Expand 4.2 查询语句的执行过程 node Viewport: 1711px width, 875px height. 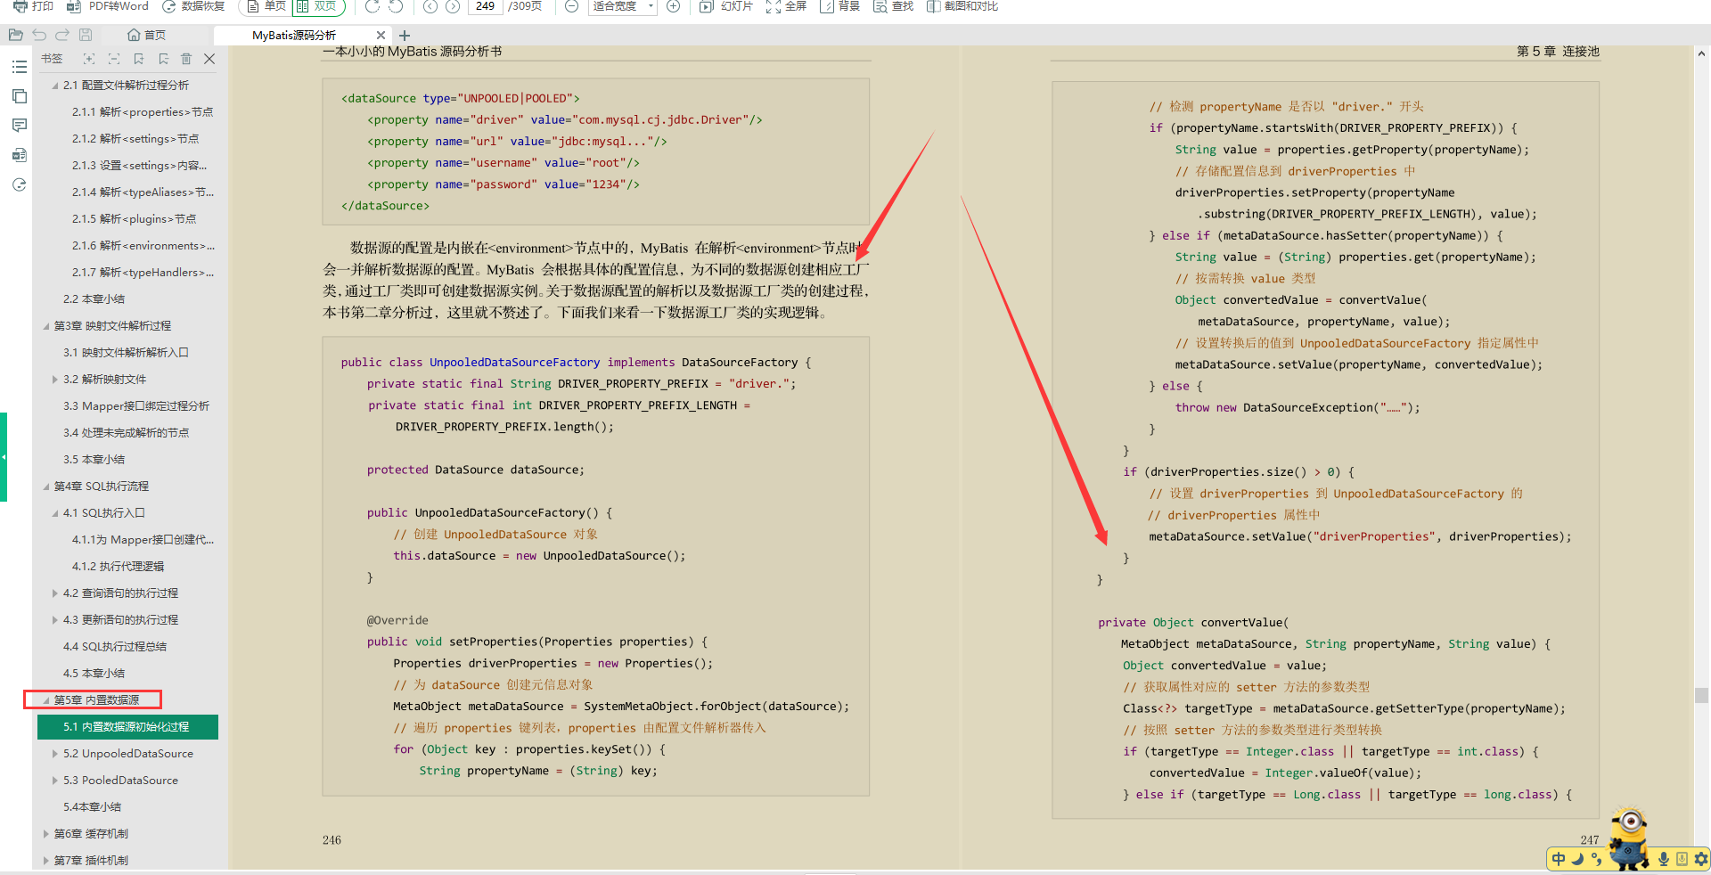pos(55,593)
